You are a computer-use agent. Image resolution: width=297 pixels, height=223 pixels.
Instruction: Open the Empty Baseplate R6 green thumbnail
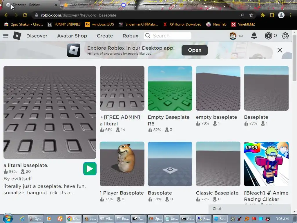click(170, 88)
